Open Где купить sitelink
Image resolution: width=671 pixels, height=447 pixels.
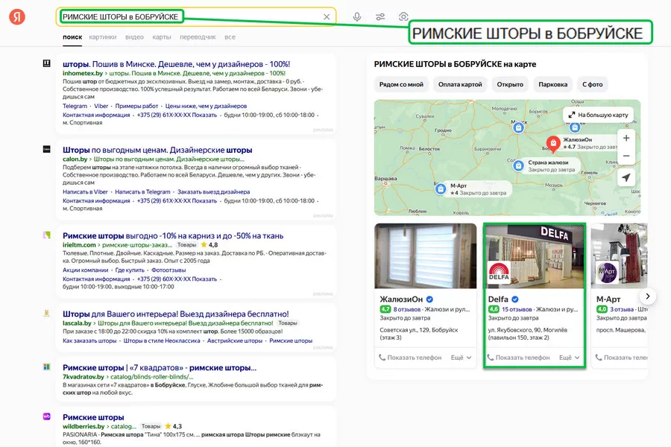tap(130, 270)
